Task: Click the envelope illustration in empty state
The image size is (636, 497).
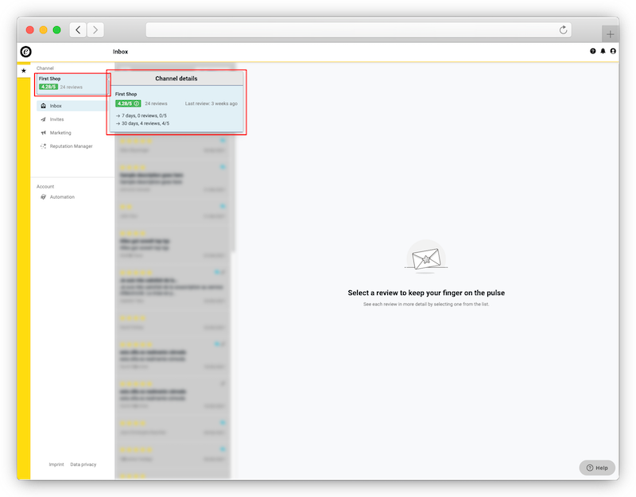Action: (426, 257)
